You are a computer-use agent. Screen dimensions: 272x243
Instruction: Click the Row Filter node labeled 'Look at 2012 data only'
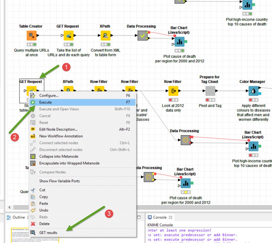173,91
